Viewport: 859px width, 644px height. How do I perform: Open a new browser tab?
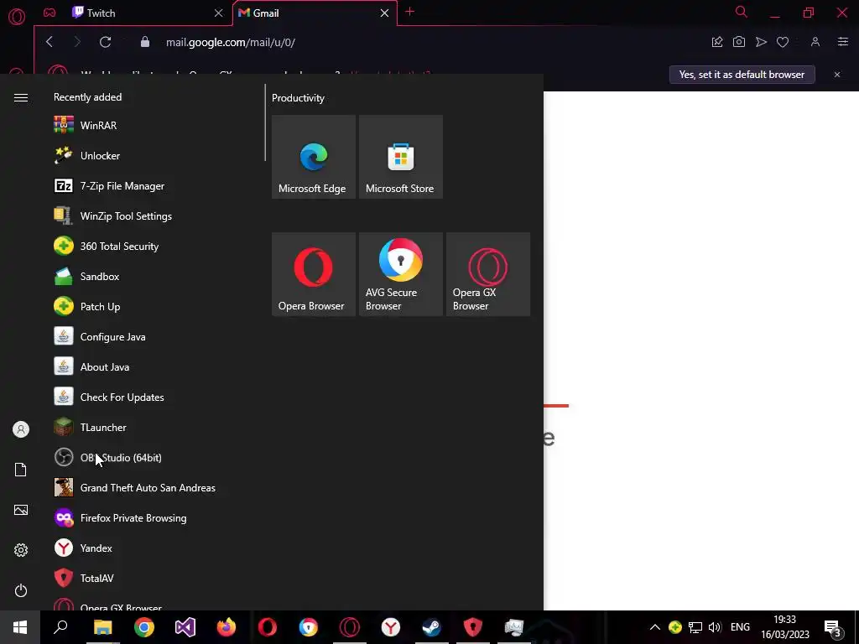point(409,12)
